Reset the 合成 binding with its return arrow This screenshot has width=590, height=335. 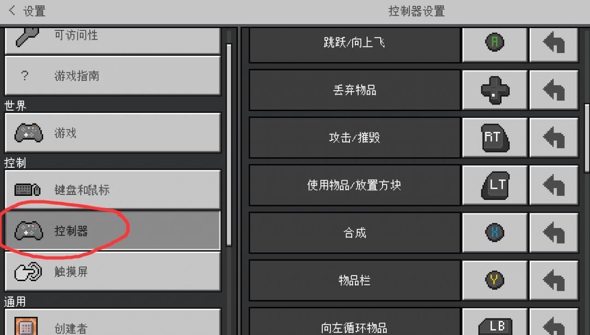554,232
